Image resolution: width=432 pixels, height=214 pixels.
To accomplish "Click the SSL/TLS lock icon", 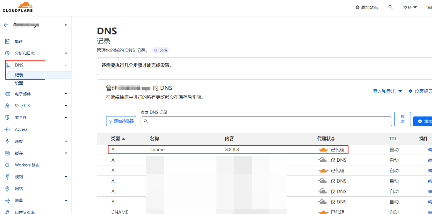I will click(x=7, y=106).
